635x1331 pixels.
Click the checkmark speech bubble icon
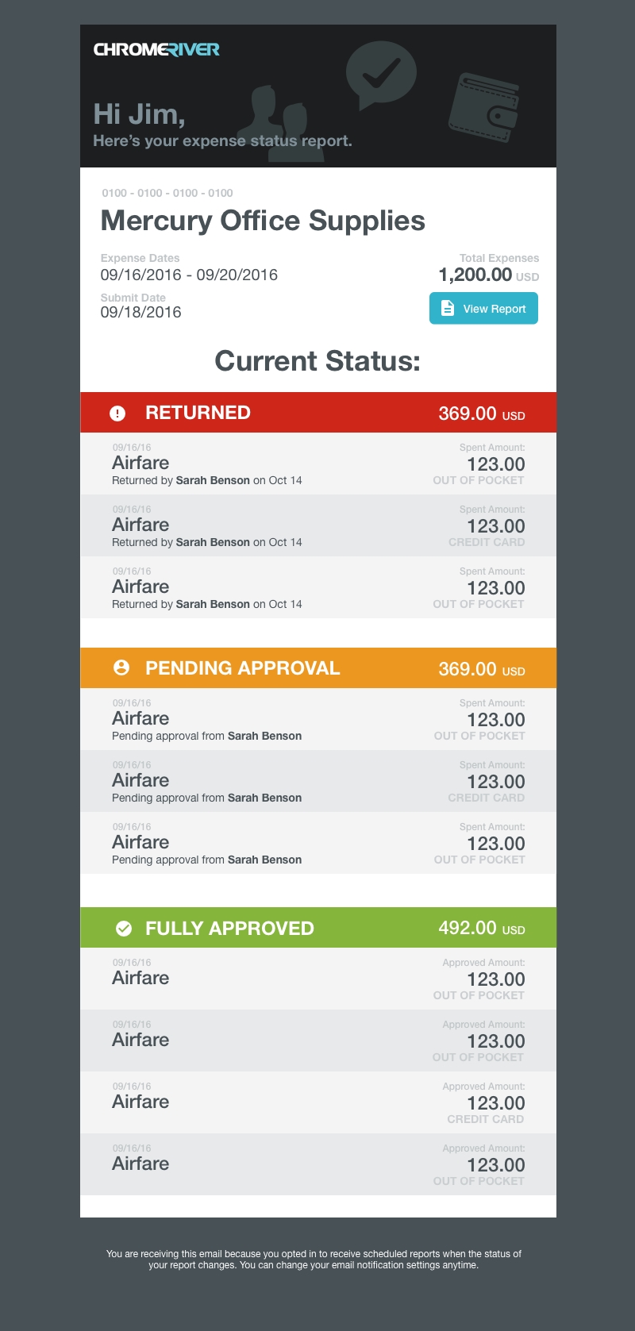(381, 74)
